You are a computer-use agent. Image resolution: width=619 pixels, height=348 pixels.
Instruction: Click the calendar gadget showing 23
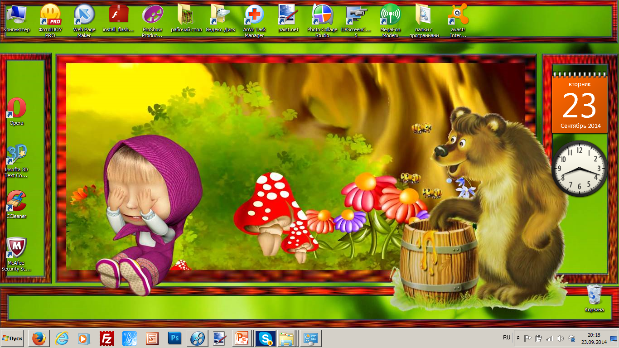(580, 104)
